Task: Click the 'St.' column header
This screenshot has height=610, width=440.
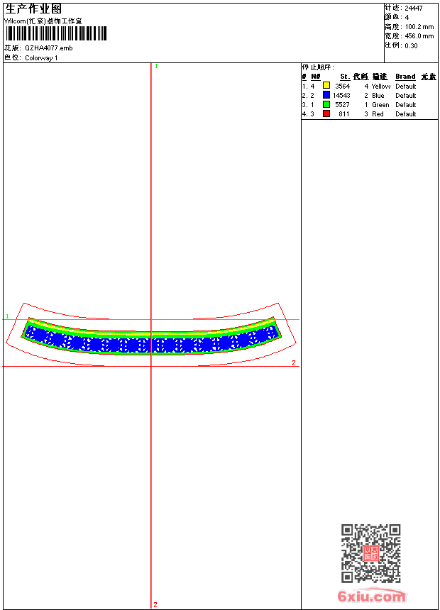Action: coord(345,77)
